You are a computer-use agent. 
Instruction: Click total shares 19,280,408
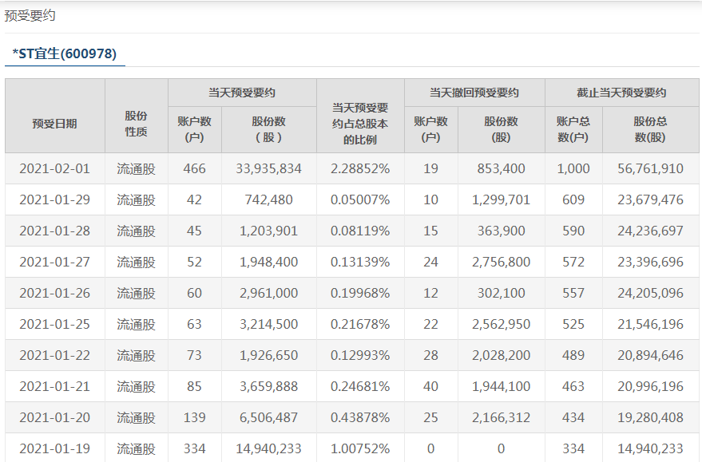[x=650, y=417]
